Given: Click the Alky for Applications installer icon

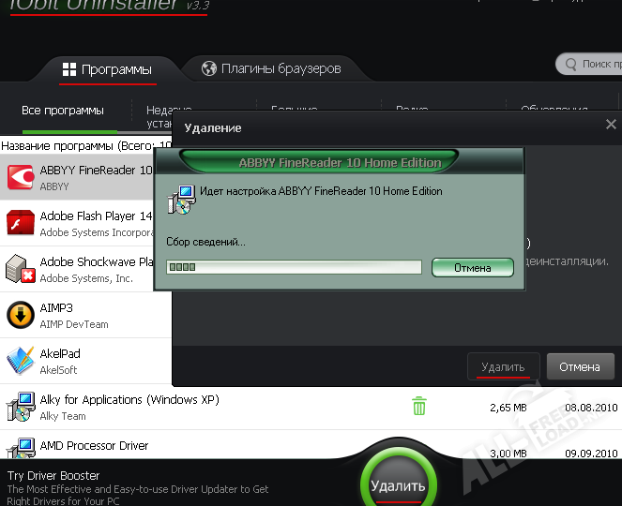Looking at the screenshot, I should pyautogui.click(x=20, y=407).
